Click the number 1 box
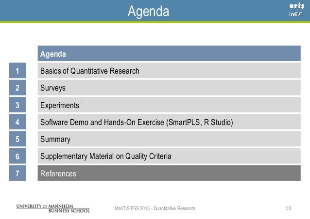 pos(17,71)
